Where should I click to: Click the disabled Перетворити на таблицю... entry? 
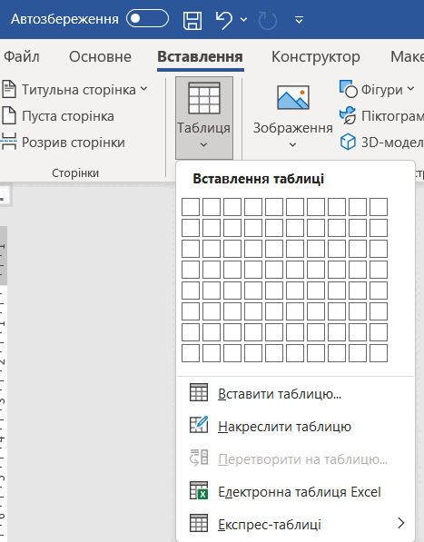pos(295,459)
